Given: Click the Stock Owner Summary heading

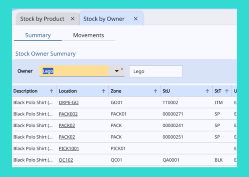Looking at the screenshot, I should [45, 54].
